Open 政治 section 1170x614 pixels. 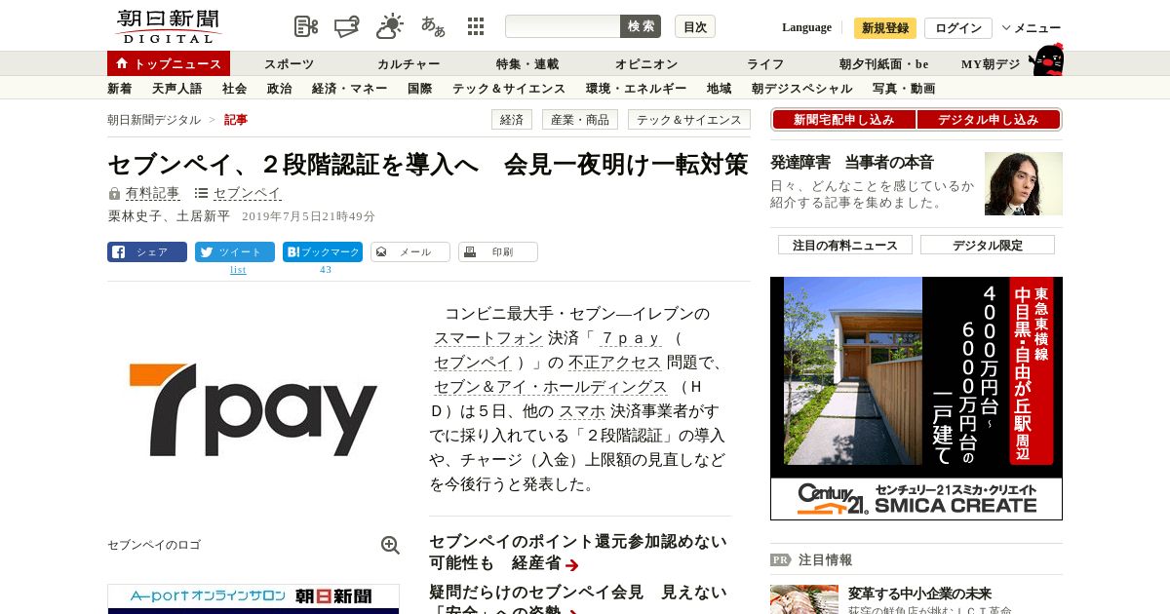[x=280, y=88]
